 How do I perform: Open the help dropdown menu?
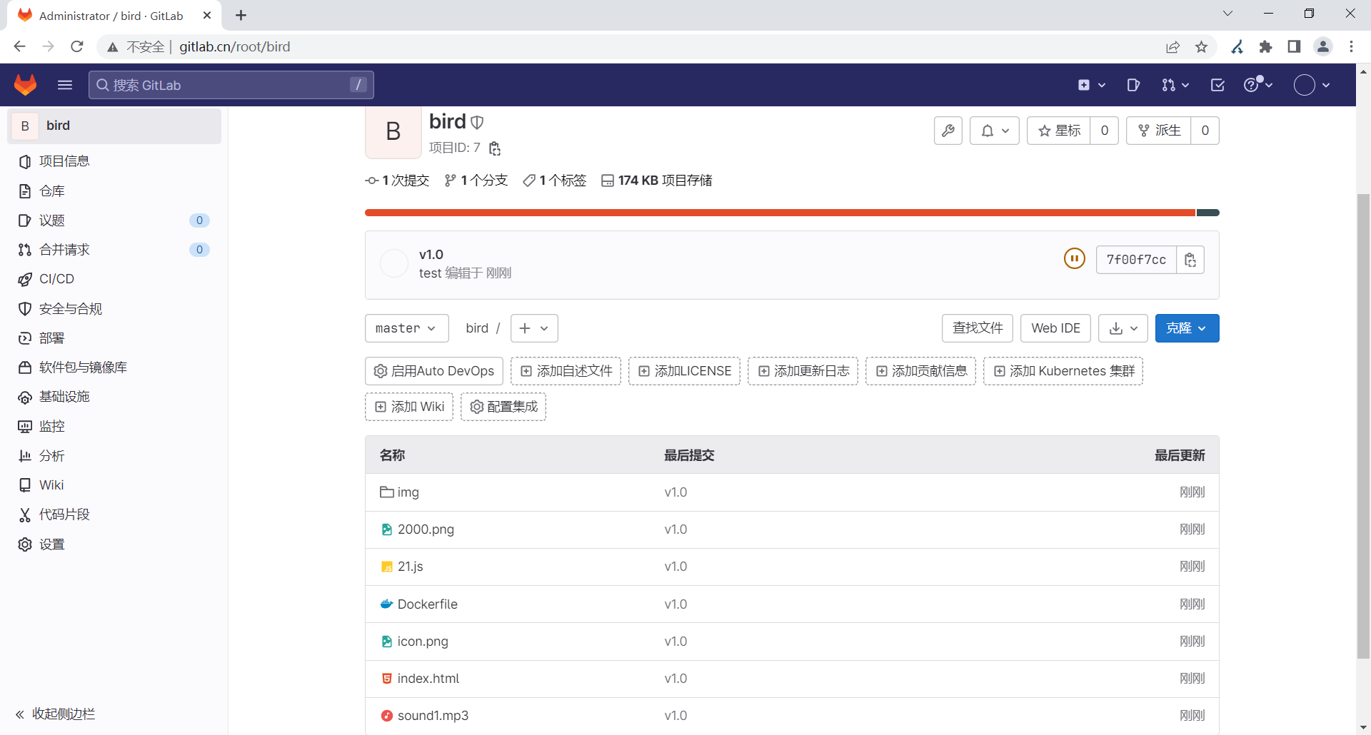click(x=1258, y=85)
